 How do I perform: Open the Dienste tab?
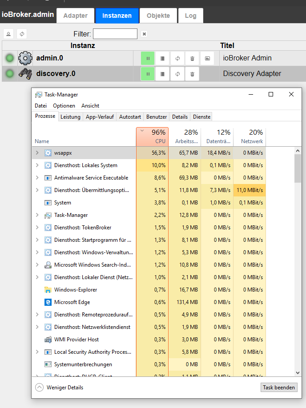click(x=201, y=117)
